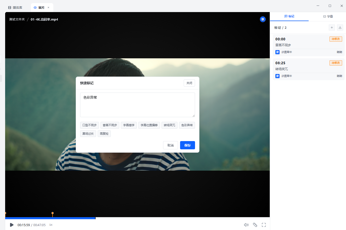Cancel the quick marker with 取消
The image size is (346, 230).
point(171,145)
